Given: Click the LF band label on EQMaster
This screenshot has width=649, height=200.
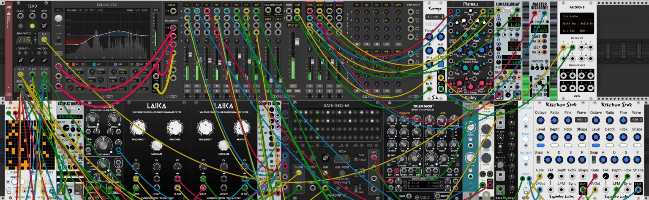Looking at the screenshot, I should point(77,64).
